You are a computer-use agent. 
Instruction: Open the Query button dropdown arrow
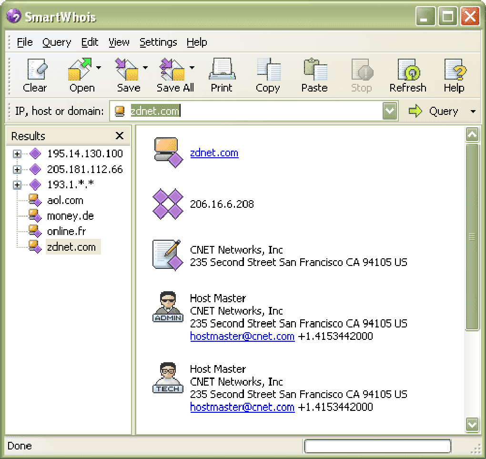click(x=473, y=111)
